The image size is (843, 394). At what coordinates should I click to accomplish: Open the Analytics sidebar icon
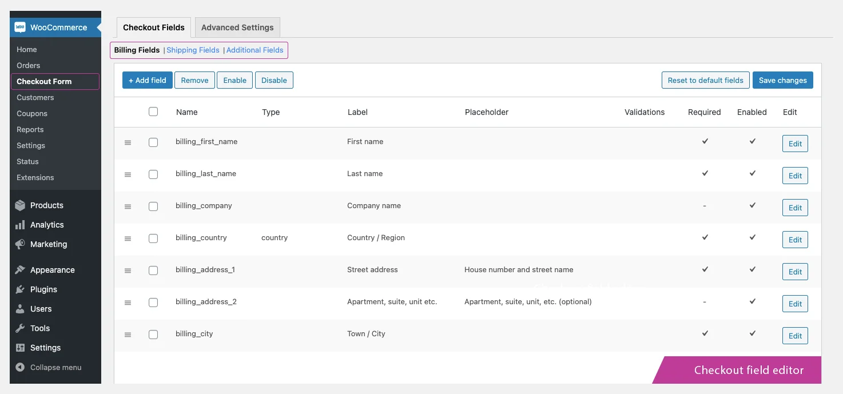tap(19, 225)
